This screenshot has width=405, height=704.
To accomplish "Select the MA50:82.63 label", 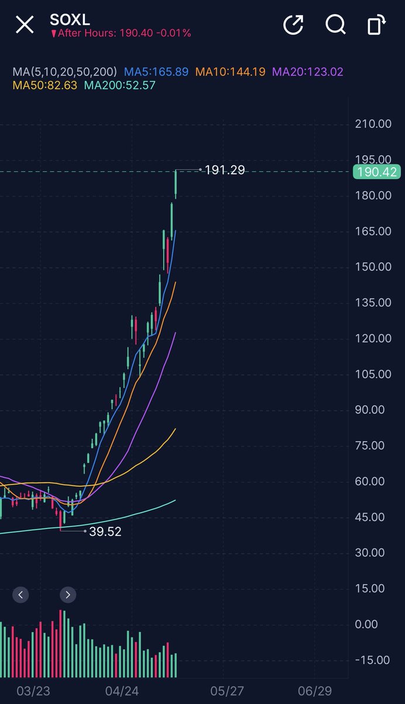I will [46, 85].
